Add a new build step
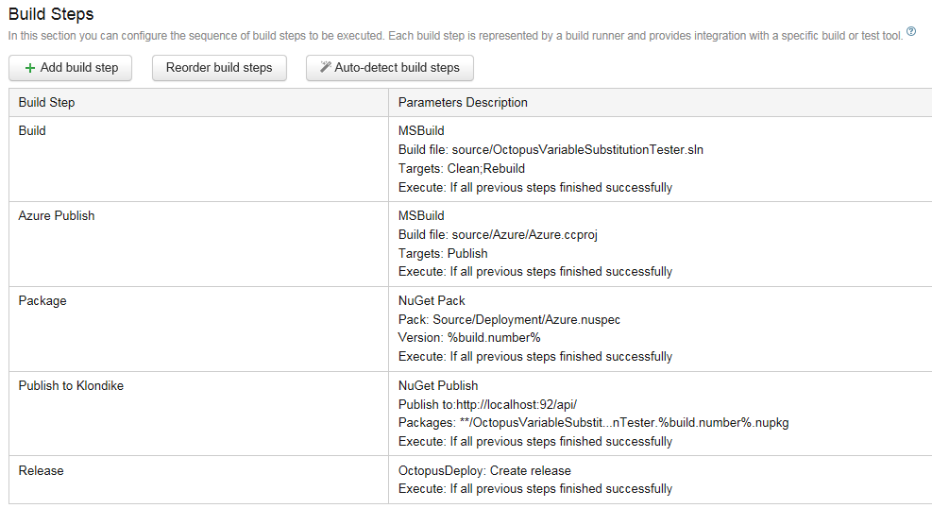 click(71, 68)
